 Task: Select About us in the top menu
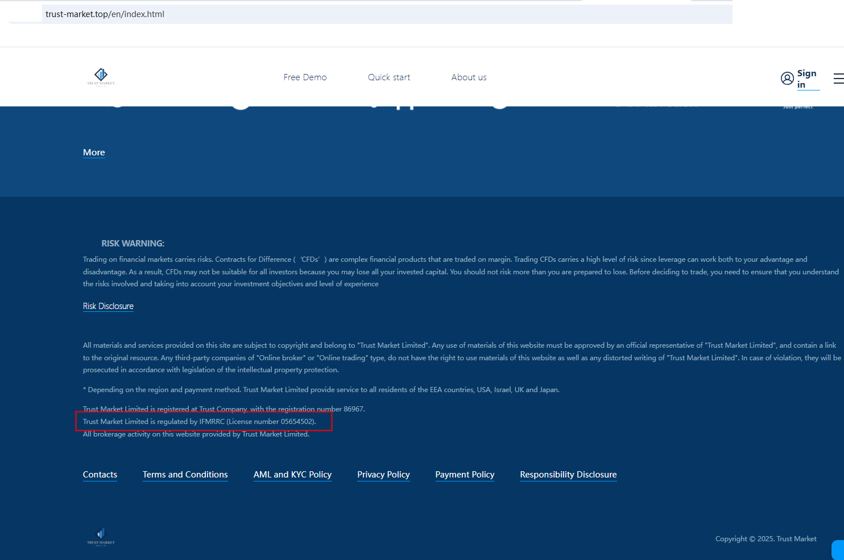pos(469,77)
